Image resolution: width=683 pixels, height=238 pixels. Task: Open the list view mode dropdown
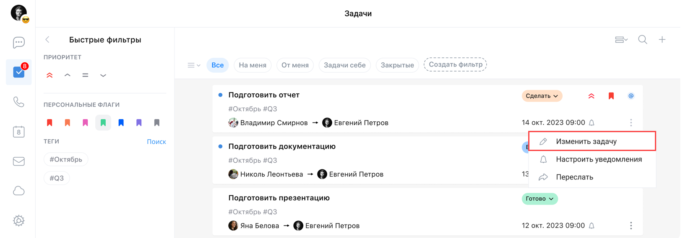(x=621, y=40)
